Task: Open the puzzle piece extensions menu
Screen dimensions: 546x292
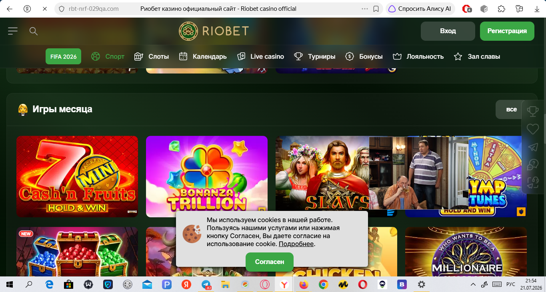Action: [502, 9]
